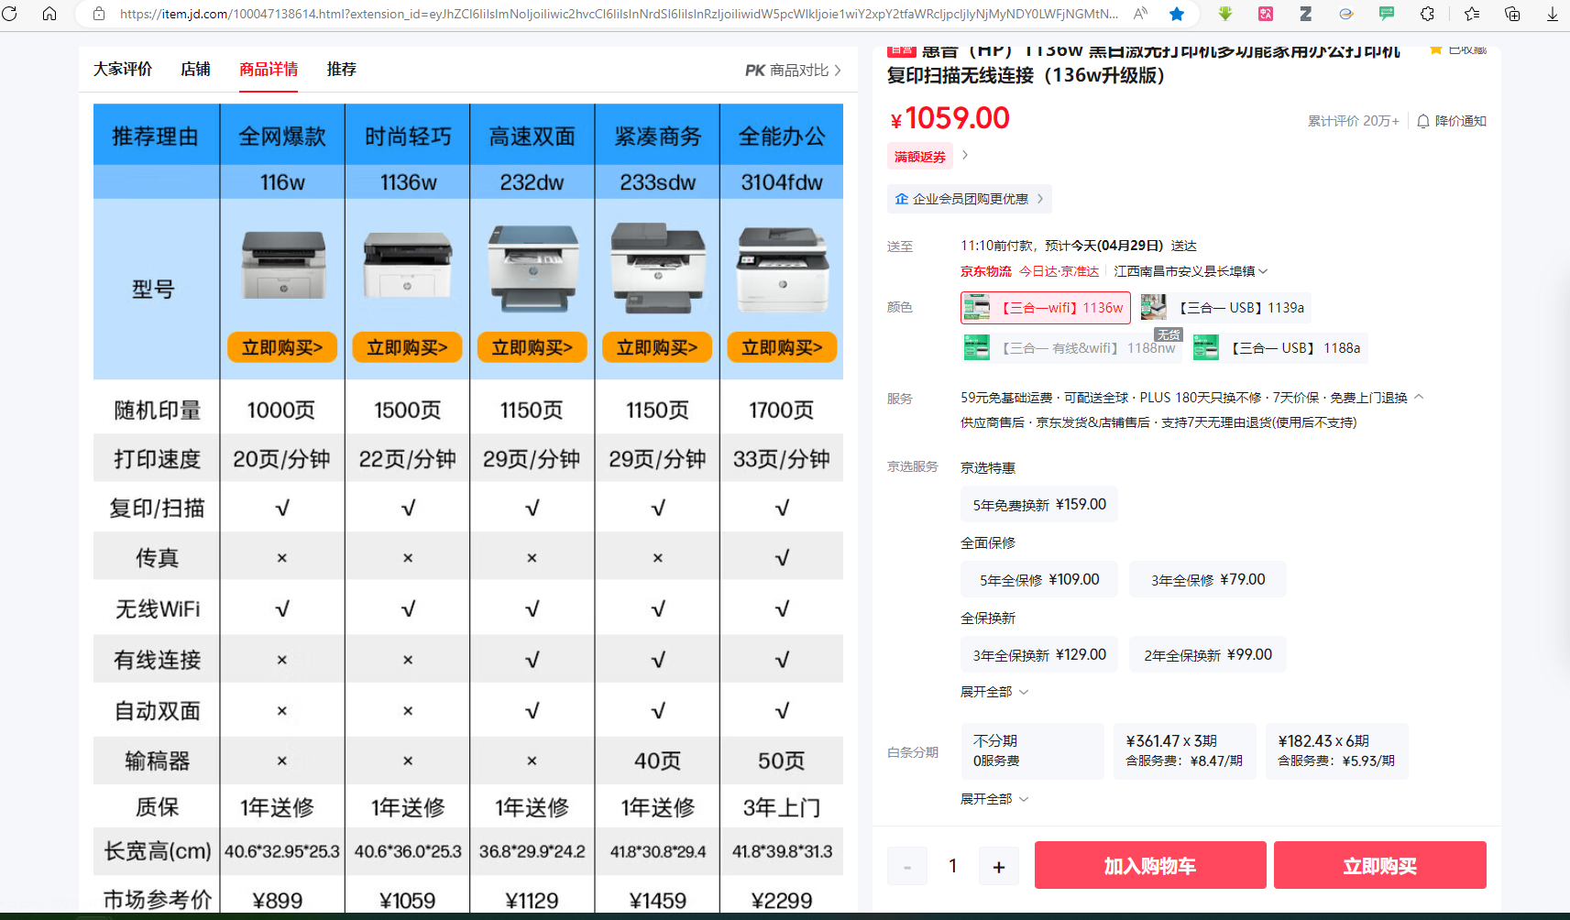
Task: Open the 满额返券 promotion chevron
Action: (965, 156)
